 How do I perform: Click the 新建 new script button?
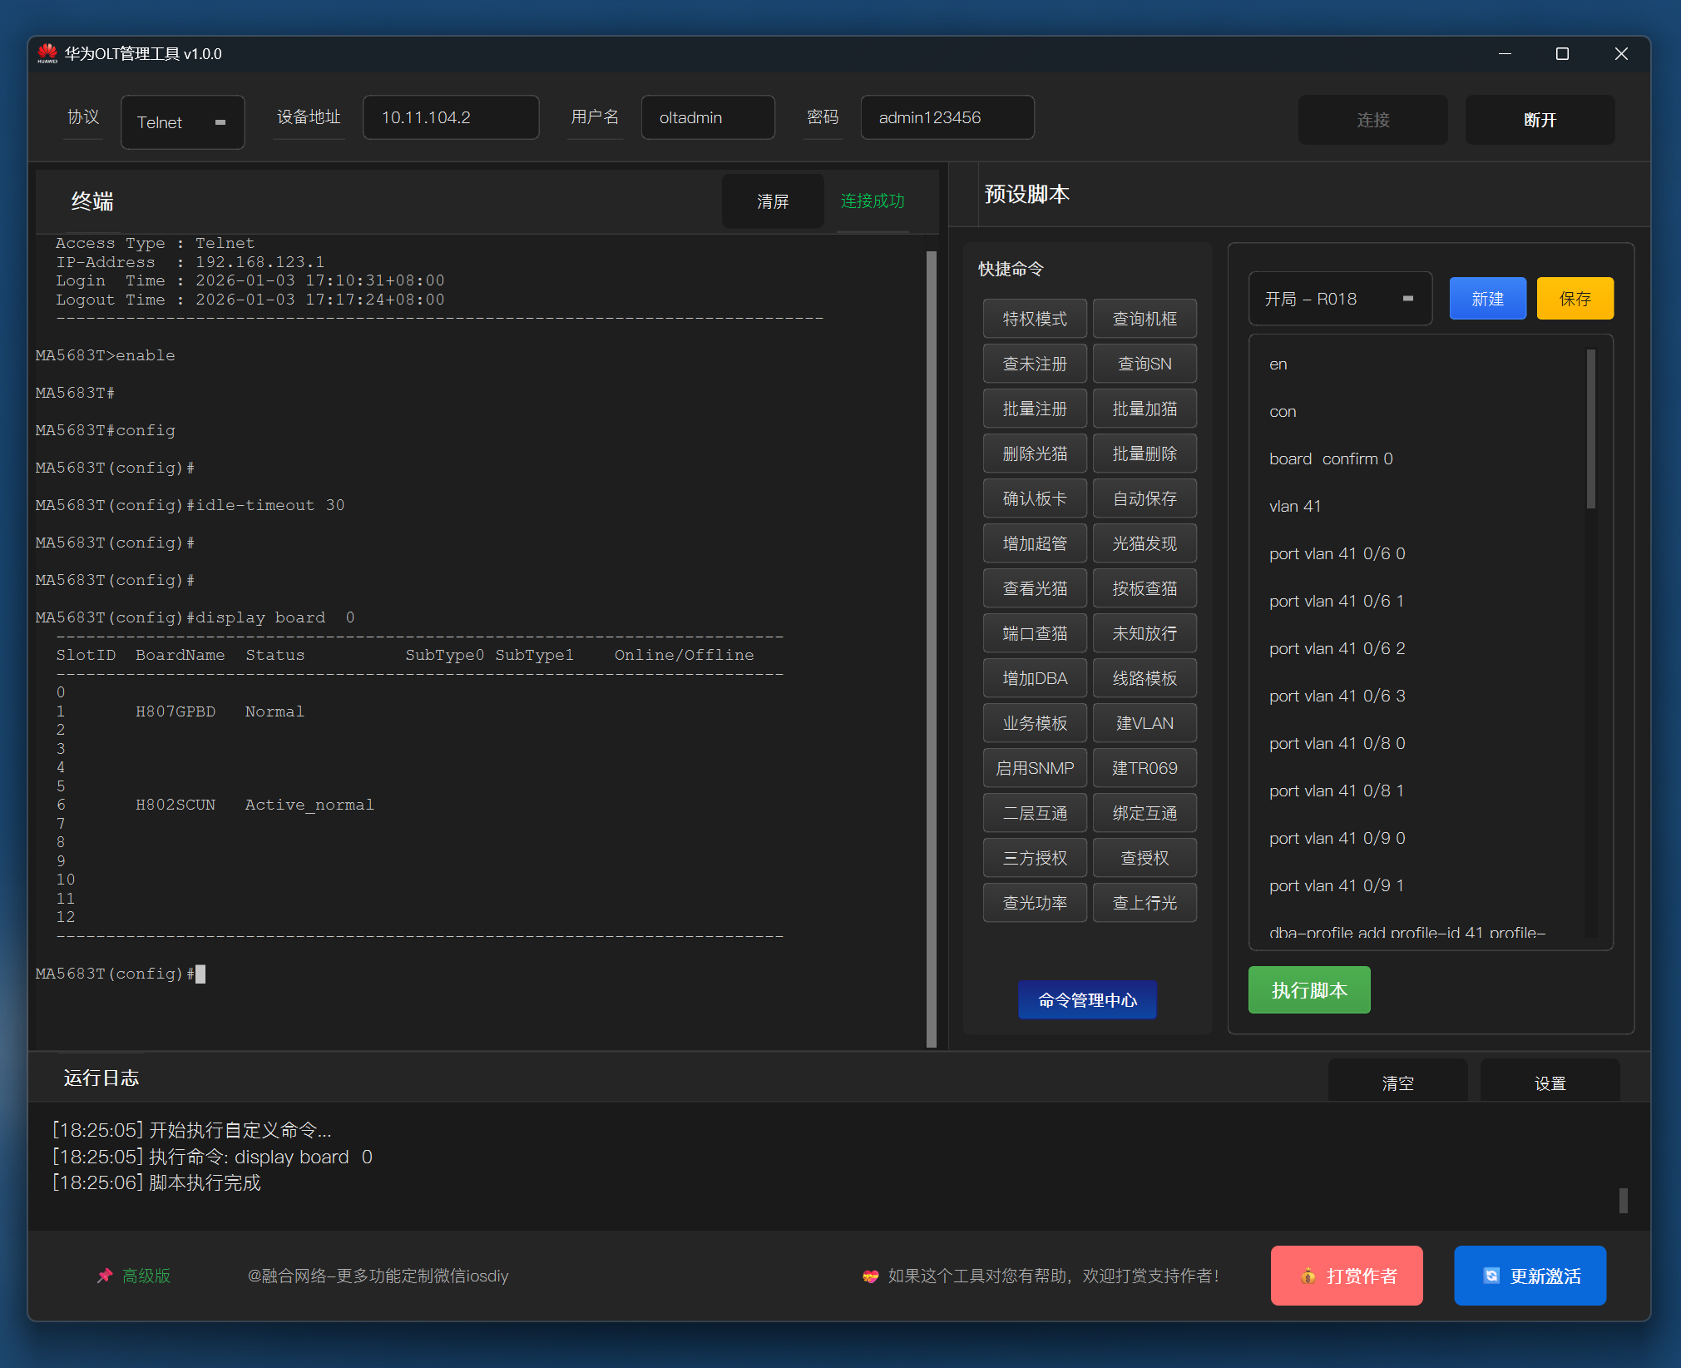pyautogui.click(x=1487, y=299)
